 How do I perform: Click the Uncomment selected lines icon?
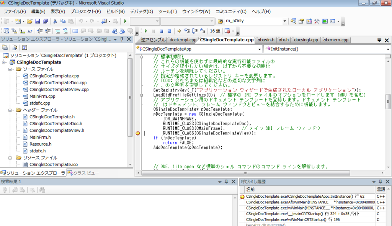[x=65, y=31]
